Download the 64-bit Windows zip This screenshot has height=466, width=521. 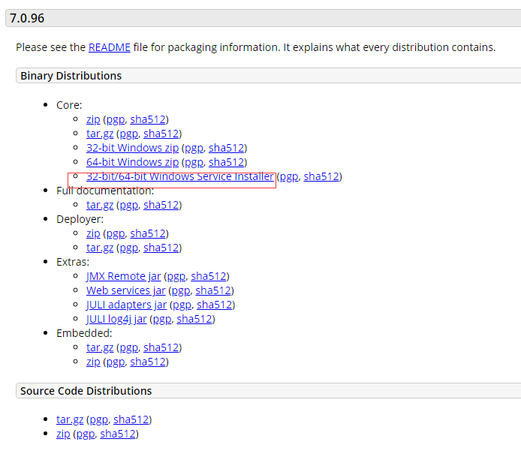pyautogui.click(x=132, y=162)
